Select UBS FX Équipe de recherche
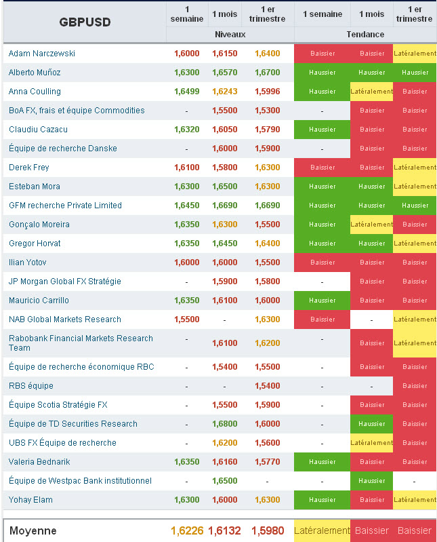This screenshot has width=437, height=542. [x=62, y=443]
